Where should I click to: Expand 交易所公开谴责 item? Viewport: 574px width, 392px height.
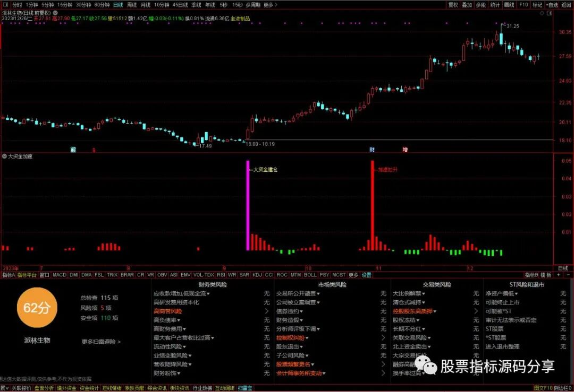[298, 293]
